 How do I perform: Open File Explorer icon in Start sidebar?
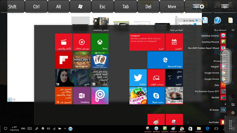233,104
